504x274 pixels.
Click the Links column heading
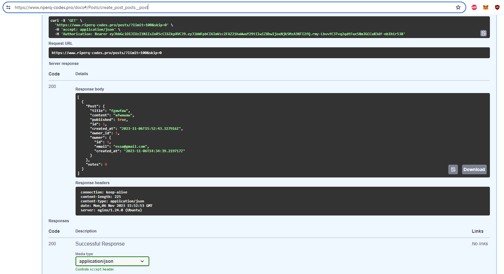pyautogui.click(x=477, y=231)
